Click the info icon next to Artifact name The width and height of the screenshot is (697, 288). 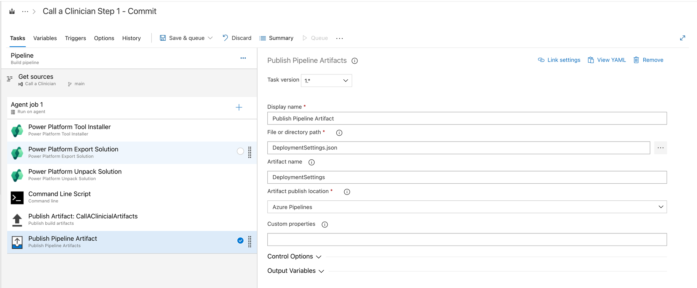[x=312, y=162]
